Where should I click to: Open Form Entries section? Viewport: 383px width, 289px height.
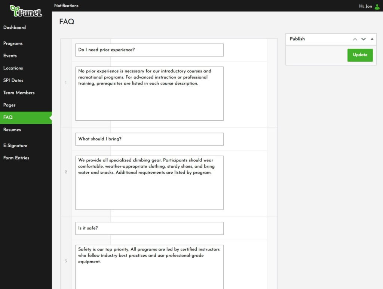coord(16,158)
